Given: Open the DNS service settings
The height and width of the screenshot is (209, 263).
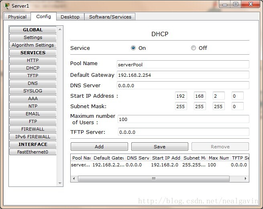Looking at the screenshot, I should tap(33, 83).
